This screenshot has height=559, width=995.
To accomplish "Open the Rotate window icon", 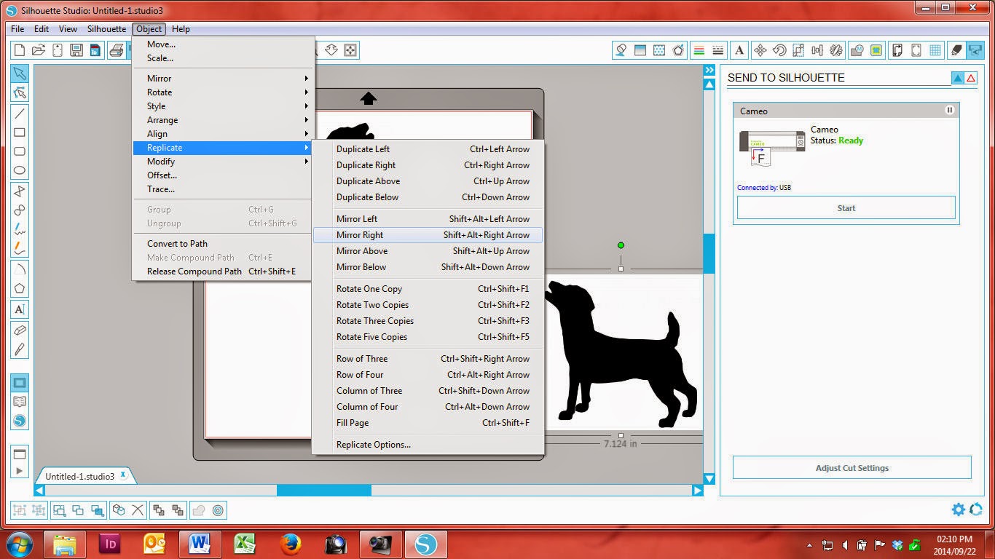I will click(x=779, y=50).
